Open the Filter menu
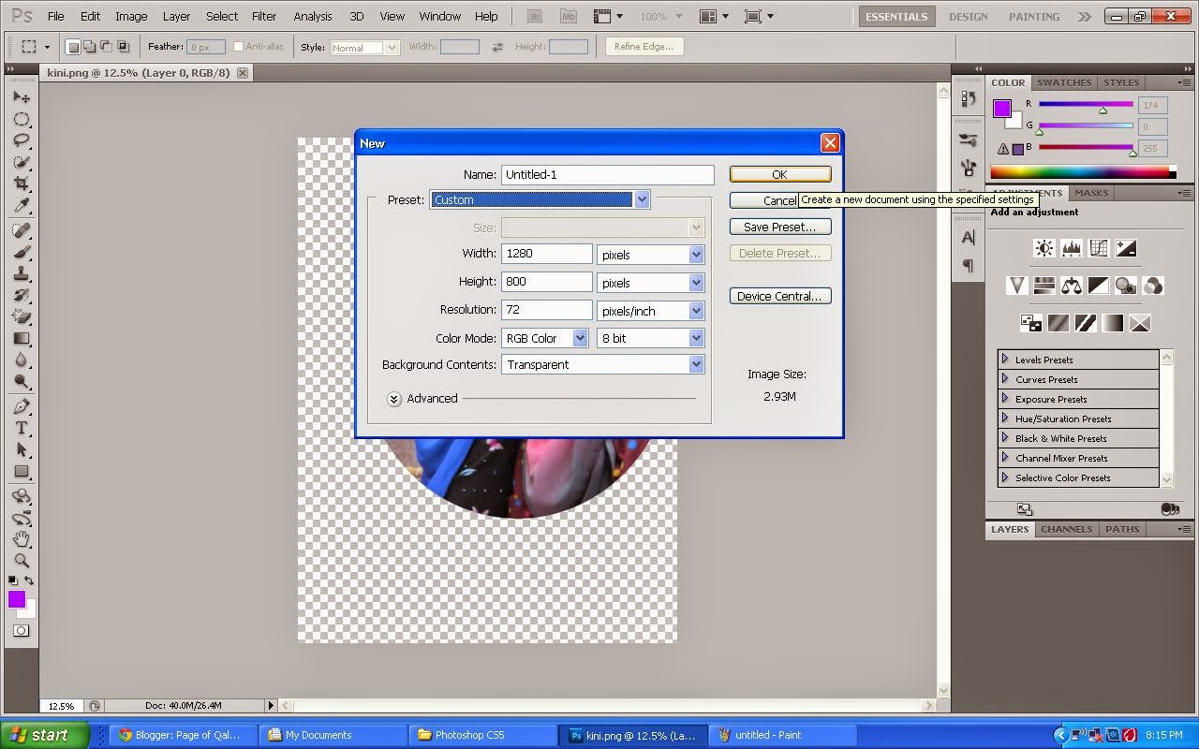Image resolution: width=1199 pixels, height=749 pixels. click(x=264, y=16)
